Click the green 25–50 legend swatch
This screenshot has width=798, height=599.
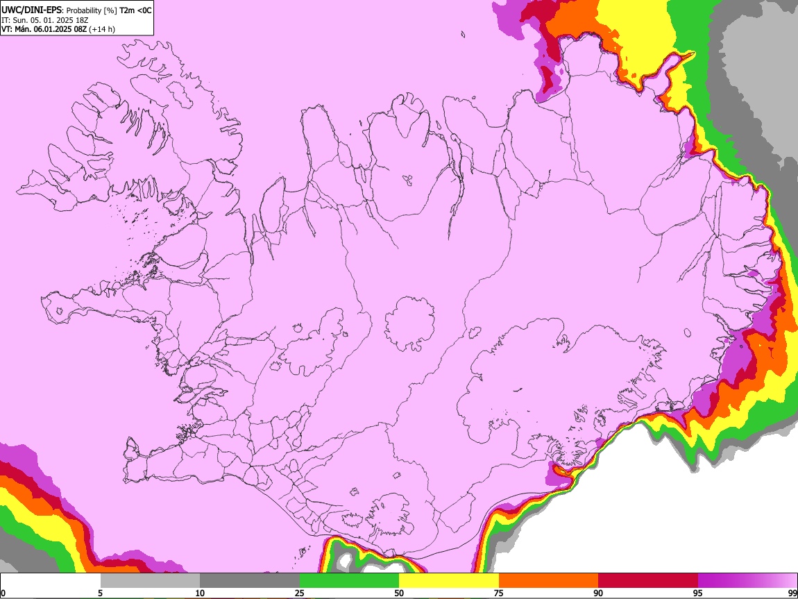(x=349, y=580)
